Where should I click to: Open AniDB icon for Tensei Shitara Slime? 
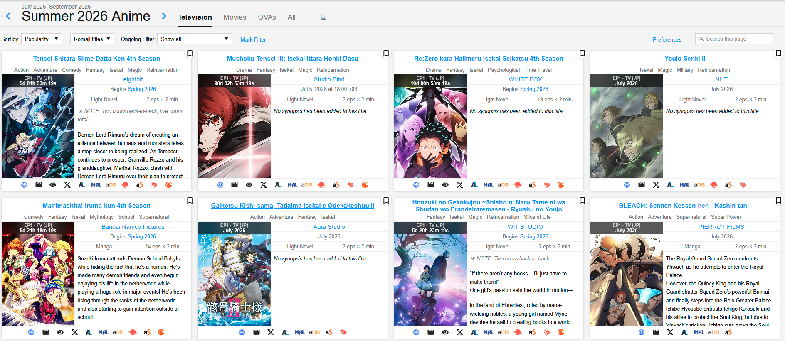111,185
